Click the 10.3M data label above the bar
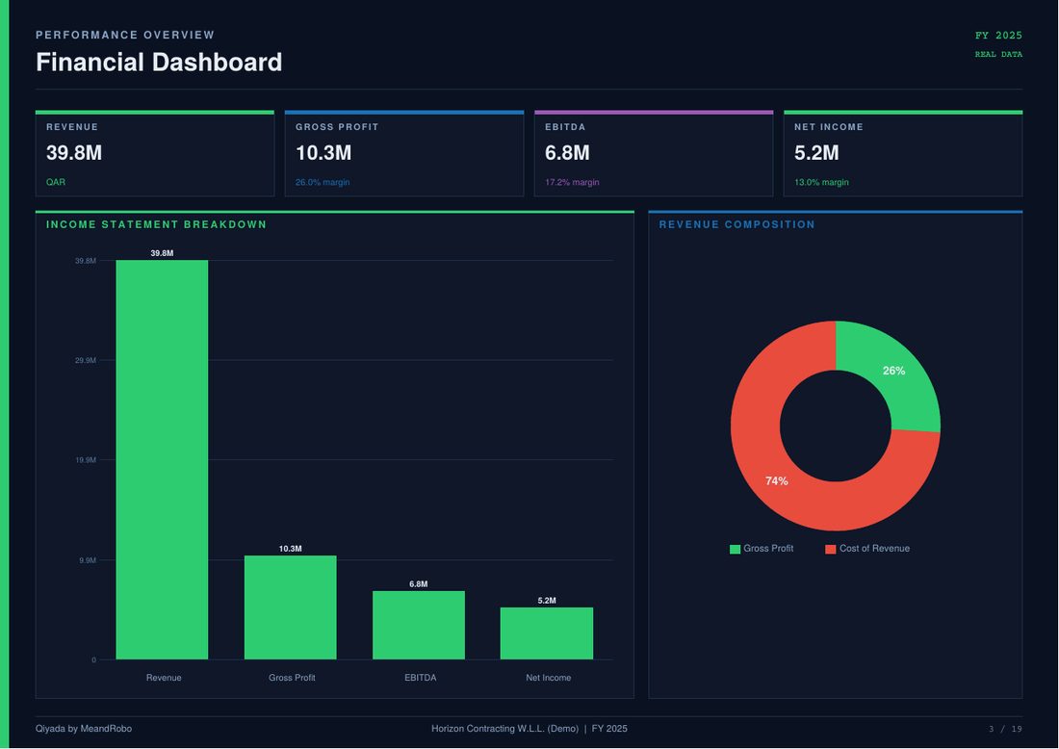This screenshot has width=1059, height=749. coord(291,549)
